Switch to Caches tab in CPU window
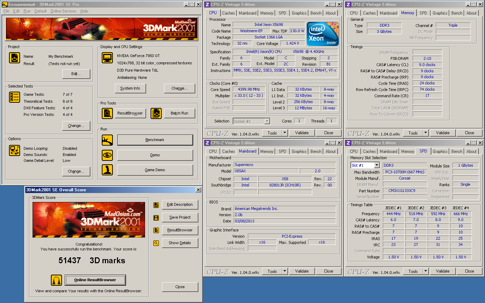This screenshot has width=485, height=303. (x=228, y=13)
